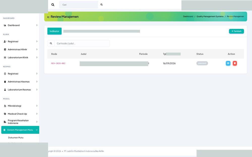252x157 pixels.
Task: Open Quality Management Systems breadcrumb
Action: coord(210,17)
